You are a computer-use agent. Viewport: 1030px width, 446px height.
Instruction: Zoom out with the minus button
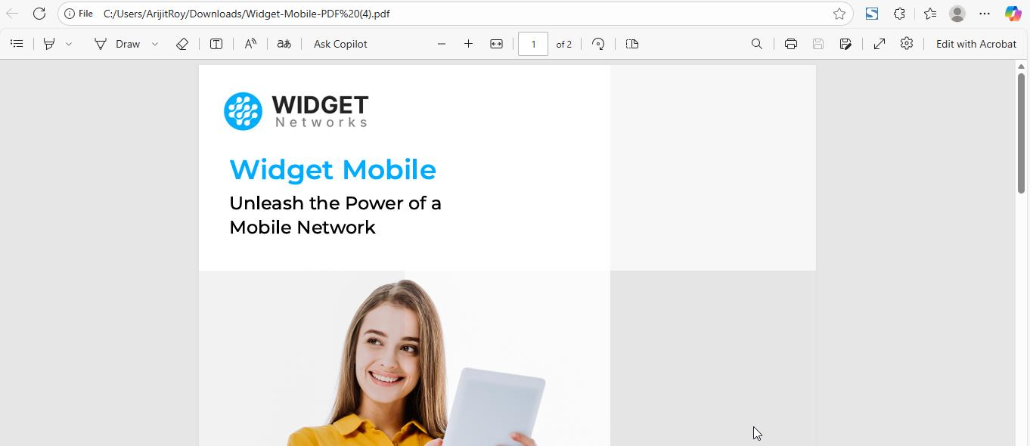click(442, 44)
